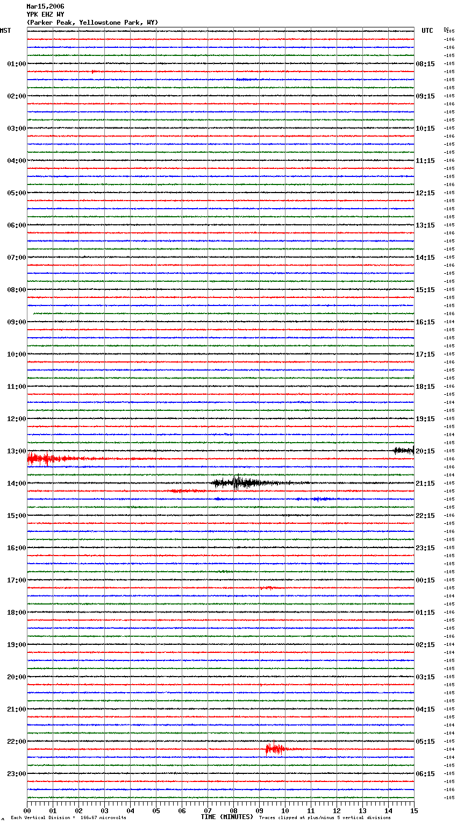457x825 pixels.
Task: Select the 18:00 MST time label
Action: 17,613
